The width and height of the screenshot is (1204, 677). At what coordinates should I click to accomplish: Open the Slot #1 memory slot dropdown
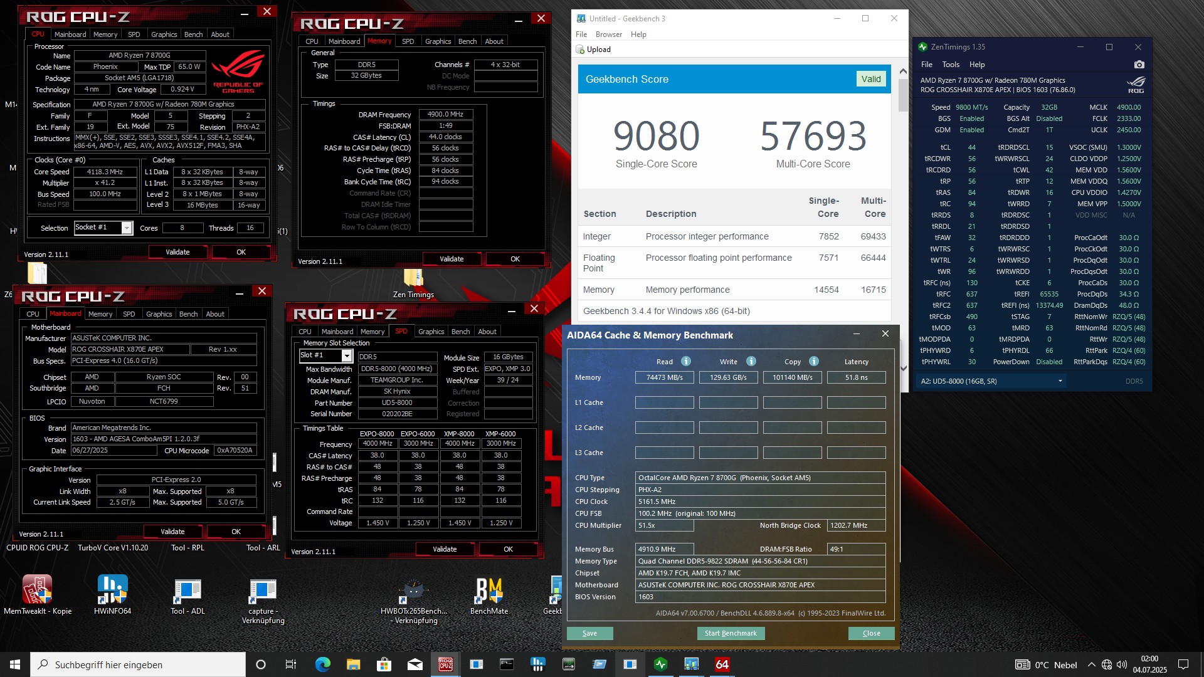coord(346,355)
